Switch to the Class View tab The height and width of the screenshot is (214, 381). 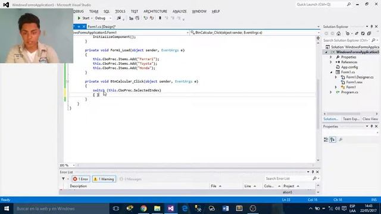coord(370,119)
